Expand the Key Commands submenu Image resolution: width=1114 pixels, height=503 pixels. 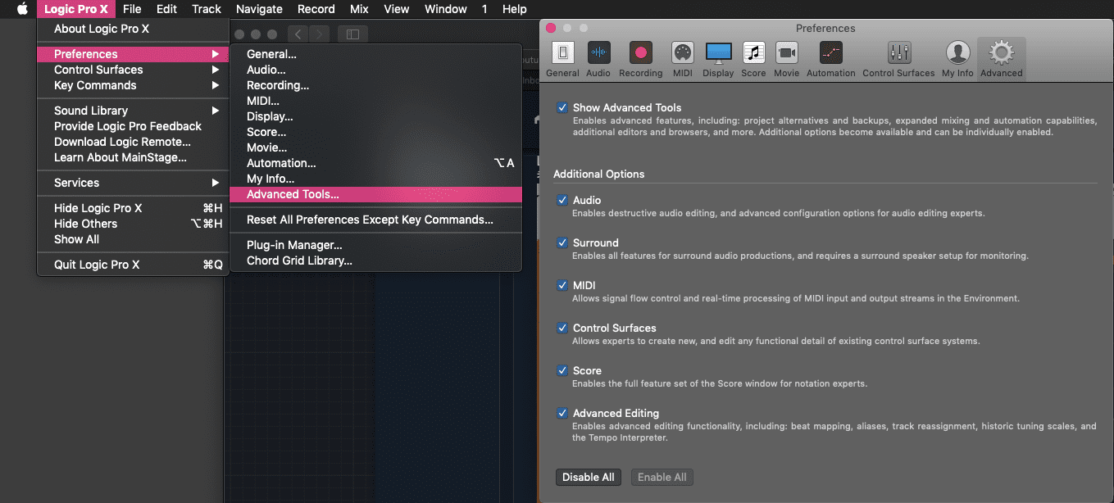coord(133,85)
